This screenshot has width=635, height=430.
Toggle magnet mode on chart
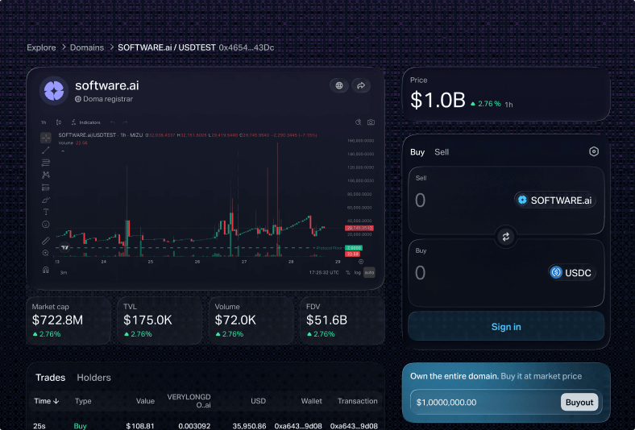46,270
